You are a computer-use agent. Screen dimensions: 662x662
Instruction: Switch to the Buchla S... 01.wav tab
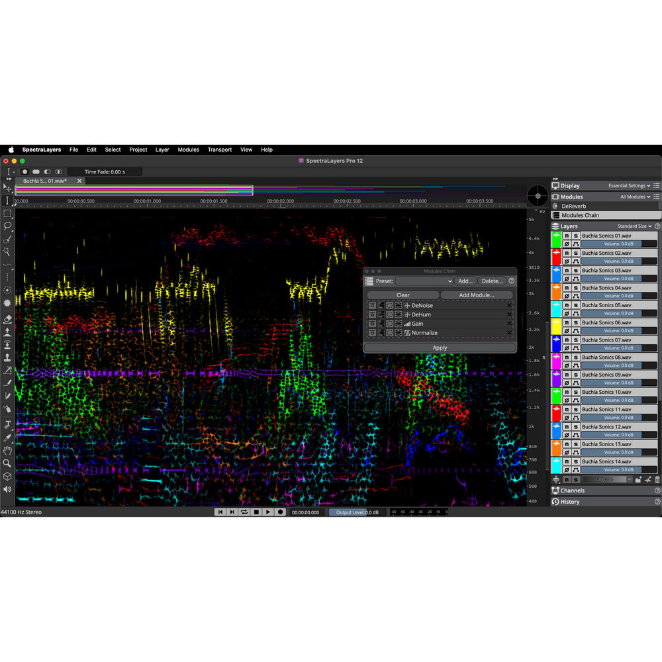45,181
